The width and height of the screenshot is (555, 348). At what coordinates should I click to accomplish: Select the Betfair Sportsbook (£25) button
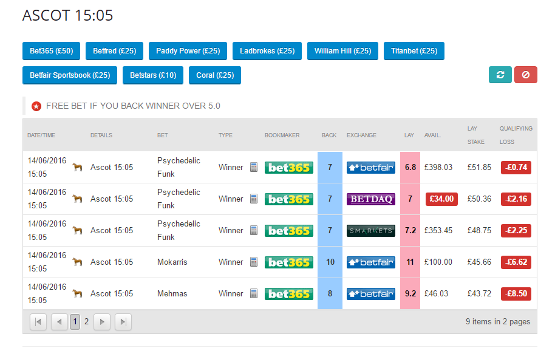tap(70, 75)
